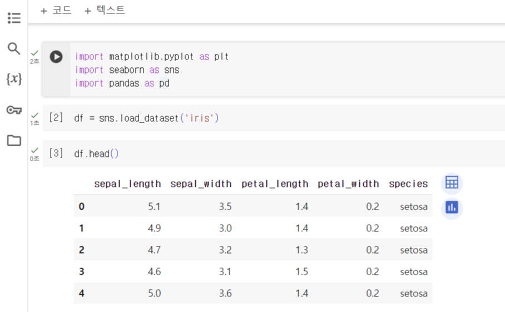The width and height of the screenshot is (505, 312).
Task: Click sepal_length value 4.7
Action: point(154,250)
